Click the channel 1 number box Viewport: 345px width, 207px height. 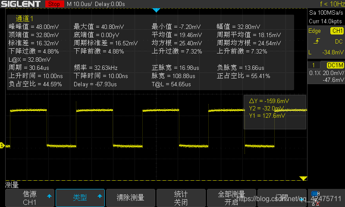point(314,65)
